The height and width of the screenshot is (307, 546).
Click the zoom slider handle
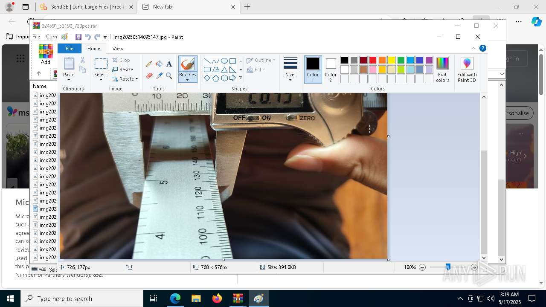[x=448, y=267]
